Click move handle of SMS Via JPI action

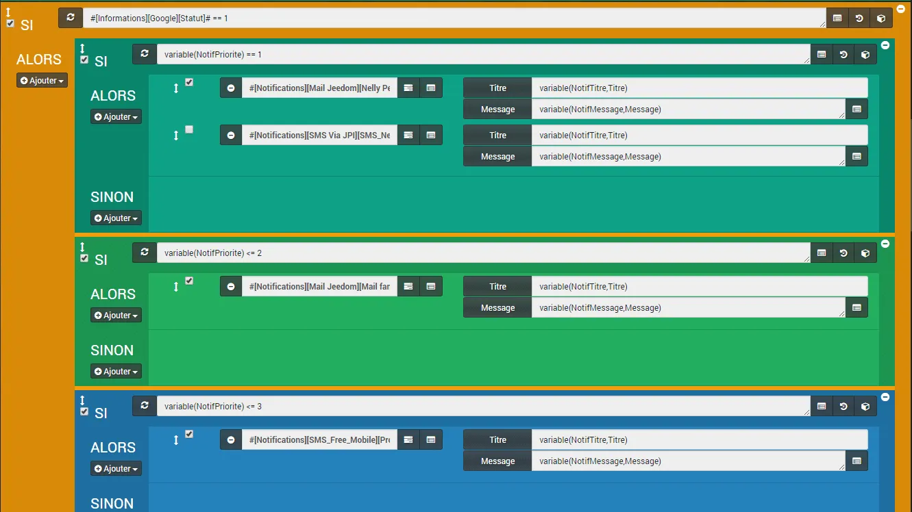pos(176,136)
